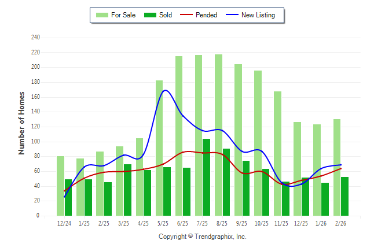Viewport: 374px width, 251px height.
Task: Select the dark green Sold bar for 7/25
Action: [x=207, y=177]
